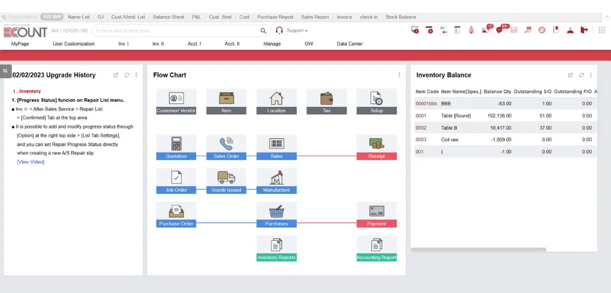The image size is (611, 293).
Task: Open the Cust./Vend. List shortcut
Action: pos(128,17)
